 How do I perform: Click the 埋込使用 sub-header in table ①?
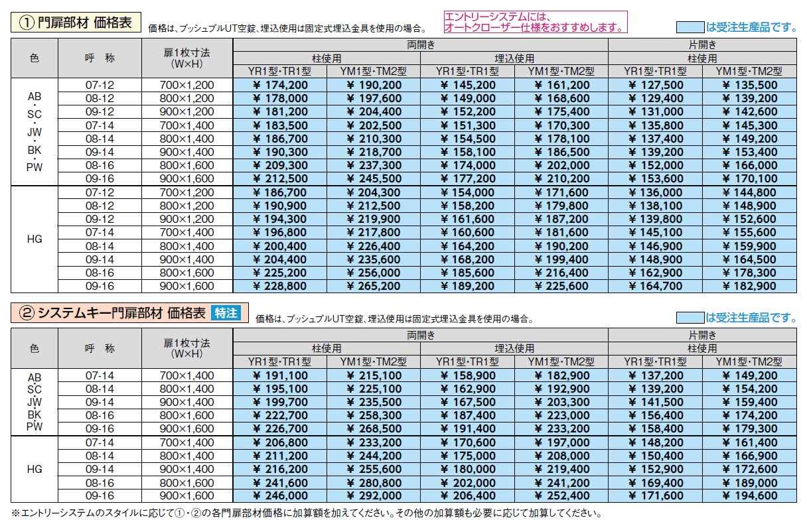coord(514,56)
